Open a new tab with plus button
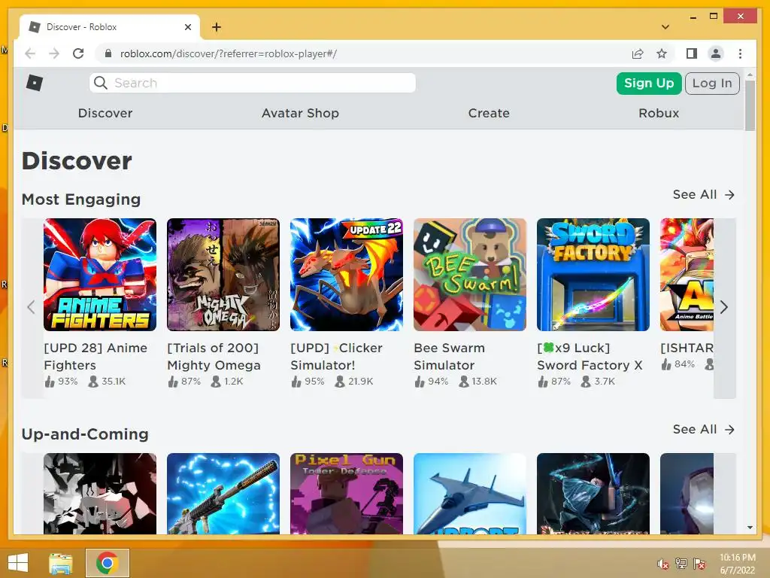 click(217, 27)
